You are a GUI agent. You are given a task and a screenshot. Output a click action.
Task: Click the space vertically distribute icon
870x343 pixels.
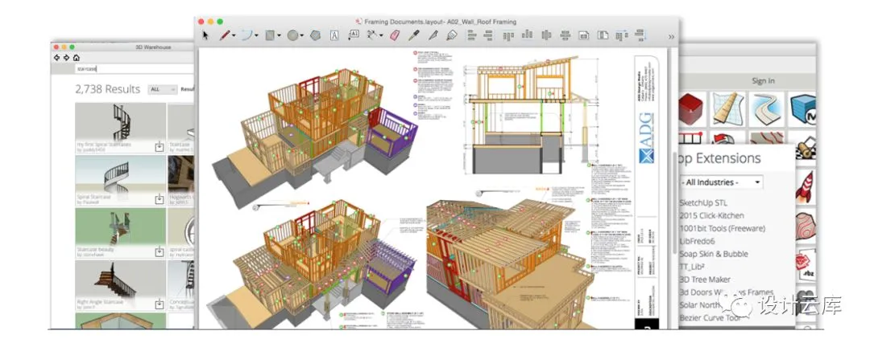[x=640, y=35]
